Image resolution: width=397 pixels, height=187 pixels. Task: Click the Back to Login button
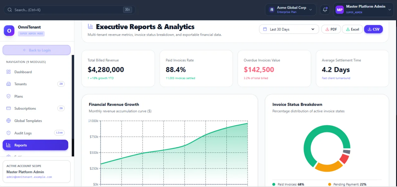tap(37, 50)
